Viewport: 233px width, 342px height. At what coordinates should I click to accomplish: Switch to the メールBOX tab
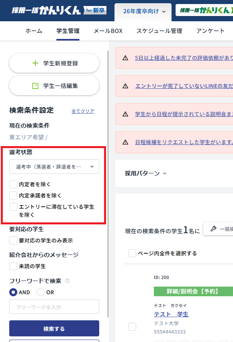(108, 31)
